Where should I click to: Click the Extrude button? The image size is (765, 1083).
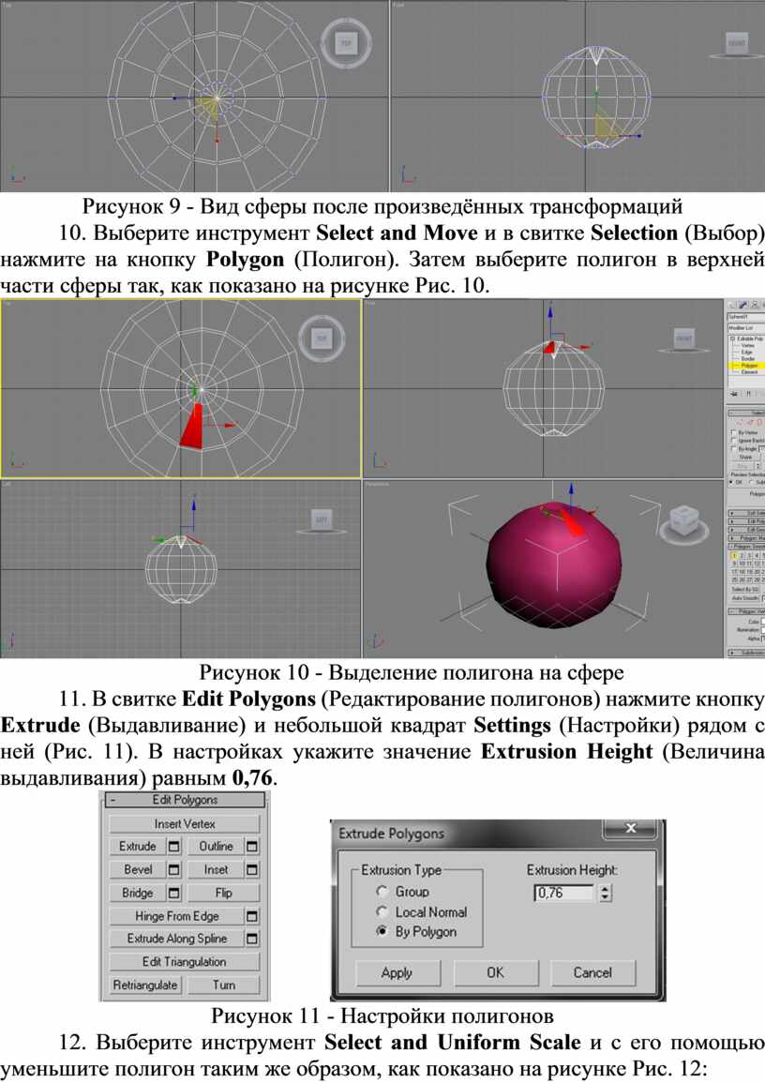tap(138, 846)
